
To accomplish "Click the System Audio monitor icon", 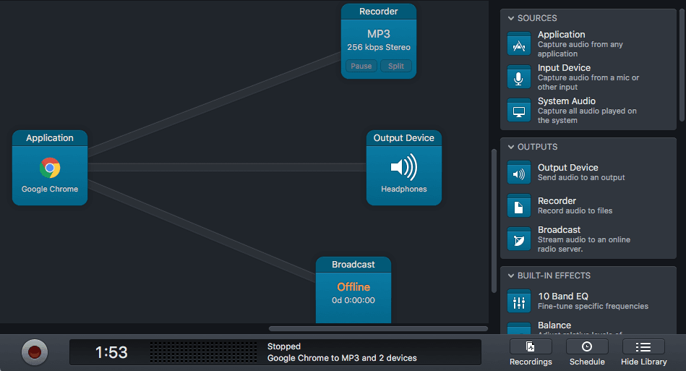I will 519,111.
